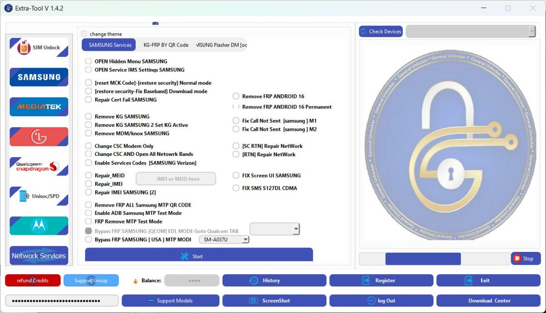Tick OPEN Service IMS Settings SAMSUNG
This screenshot has height=313, width=546.
(88, 70)
